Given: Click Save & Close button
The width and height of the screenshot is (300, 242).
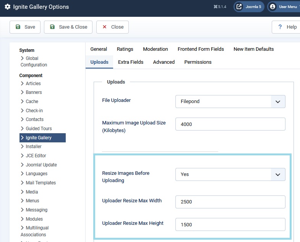Looking at the screenshot, I should pos(68,27).
